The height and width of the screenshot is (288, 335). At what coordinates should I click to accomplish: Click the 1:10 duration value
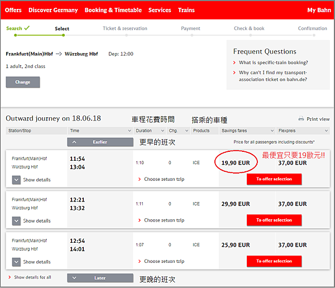pos(140,163)
